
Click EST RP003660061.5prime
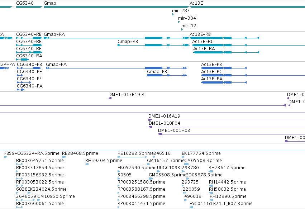(x=19, y=207)
